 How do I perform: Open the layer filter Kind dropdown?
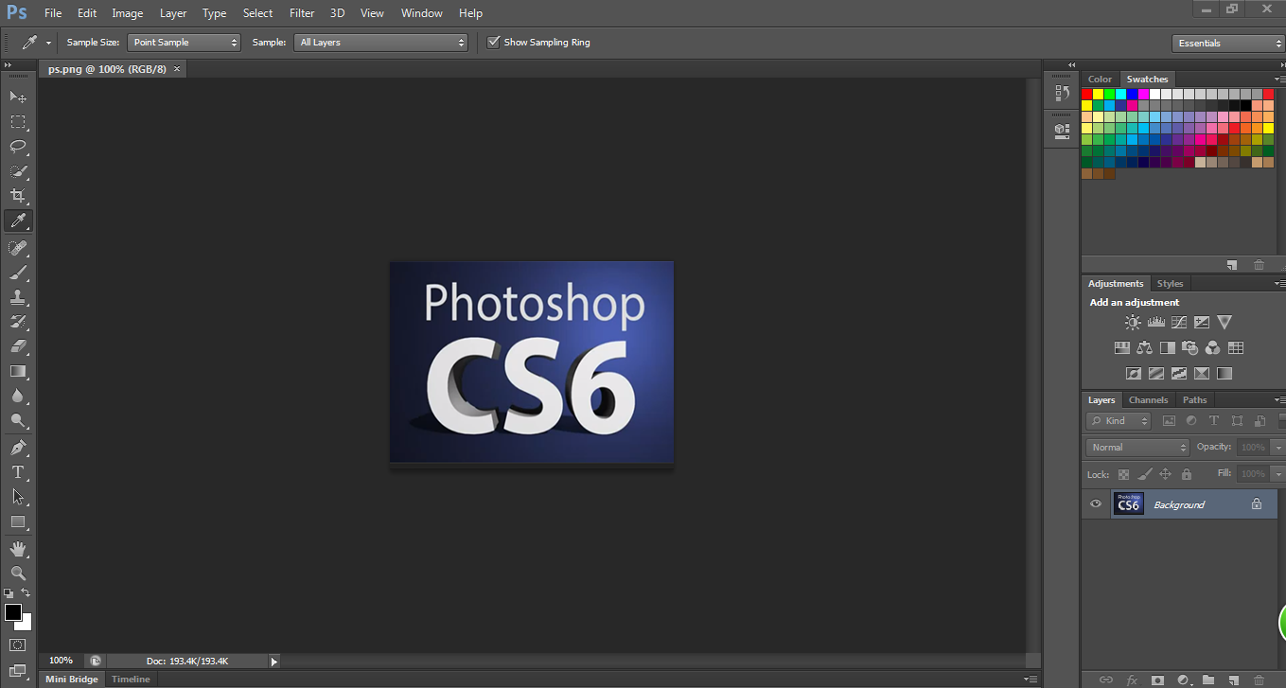(1119, 421)
